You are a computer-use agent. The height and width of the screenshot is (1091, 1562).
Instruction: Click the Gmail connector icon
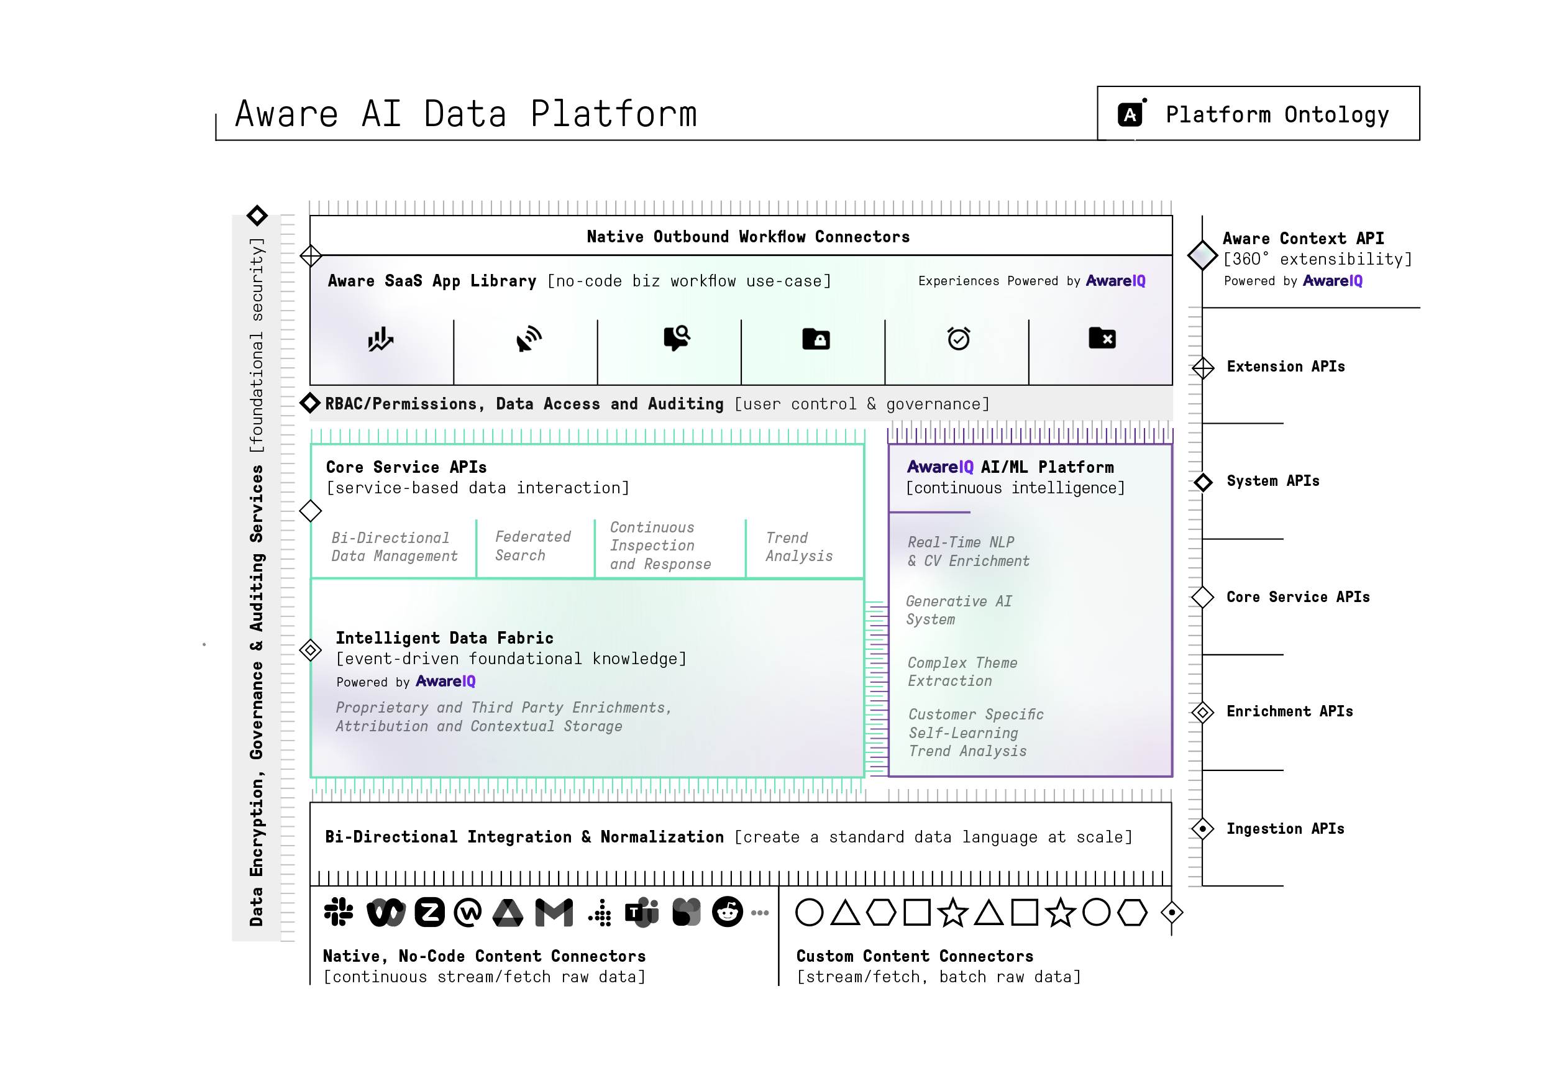tap(554, 913)
